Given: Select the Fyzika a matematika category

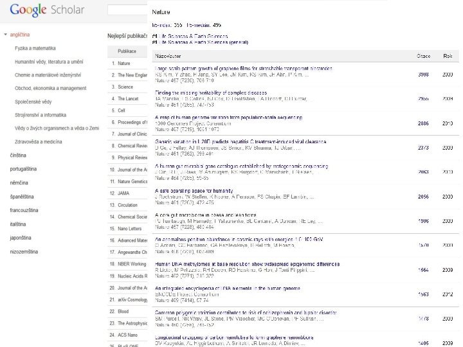Looking at the screenshot, I should [x=35, y=48].
